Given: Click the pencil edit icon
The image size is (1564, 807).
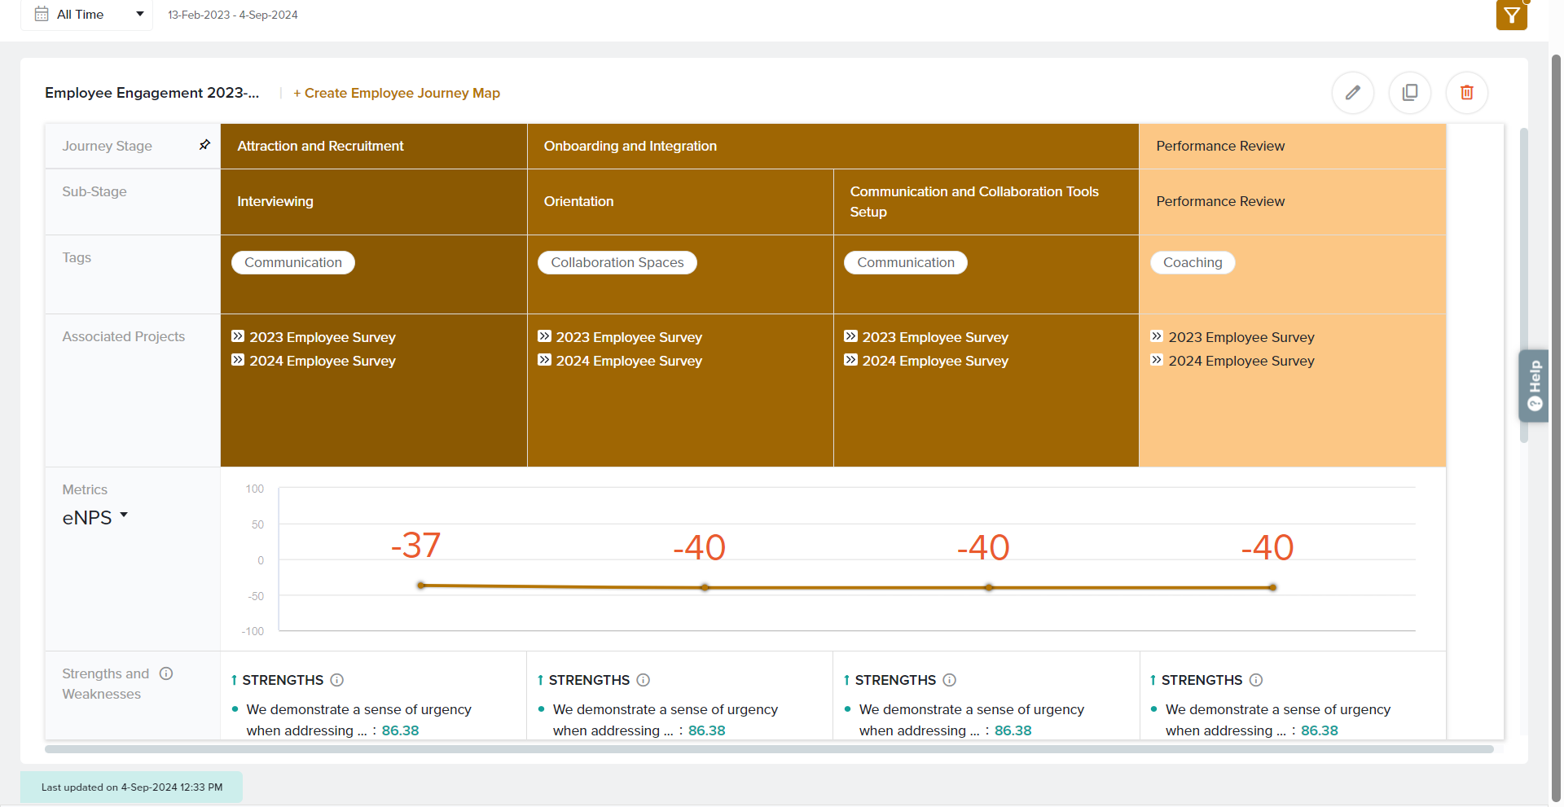Looking at the screenshot, I should coord(1352,93).
